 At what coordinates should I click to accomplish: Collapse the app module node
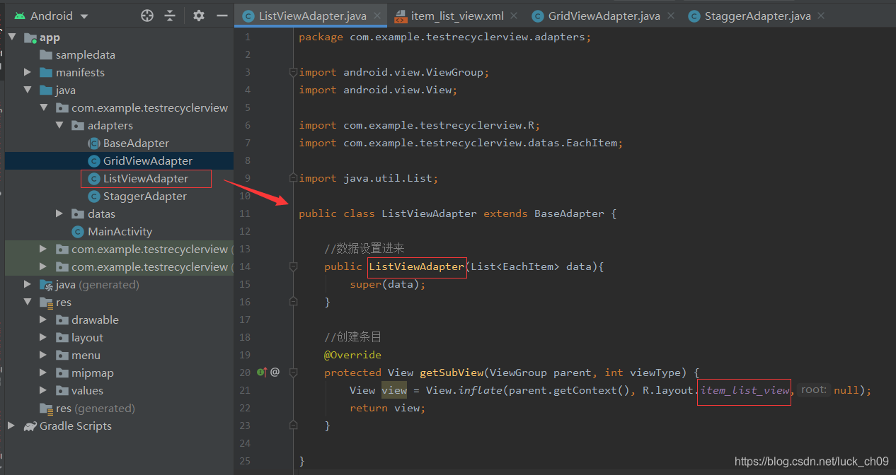coord(11,37)
